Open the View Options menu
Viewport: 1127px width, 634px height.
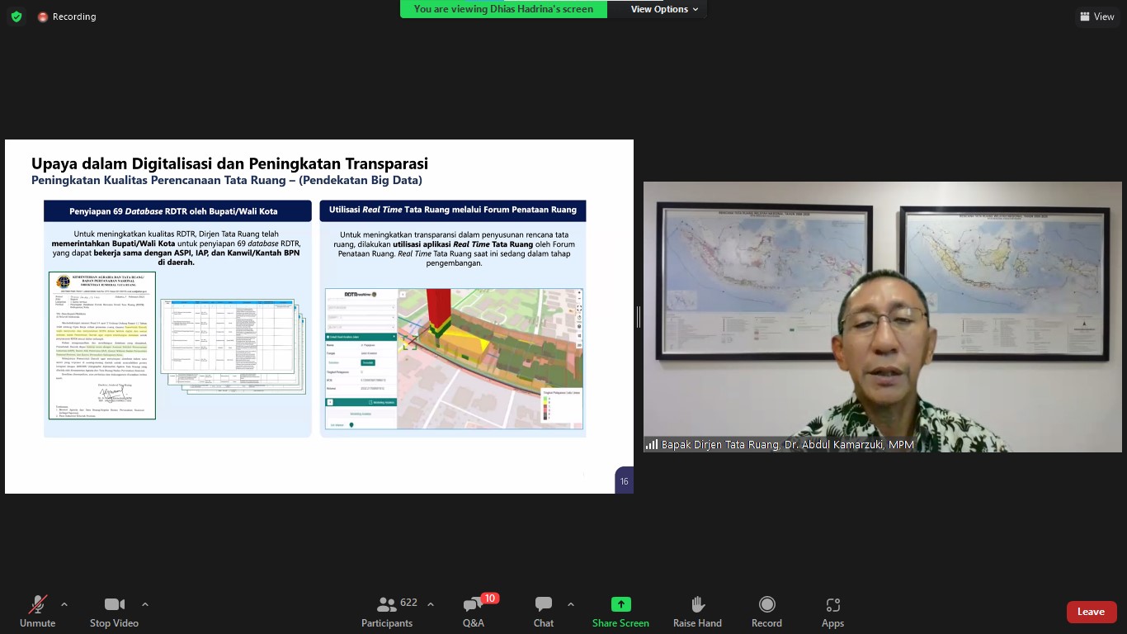point(664,9)
